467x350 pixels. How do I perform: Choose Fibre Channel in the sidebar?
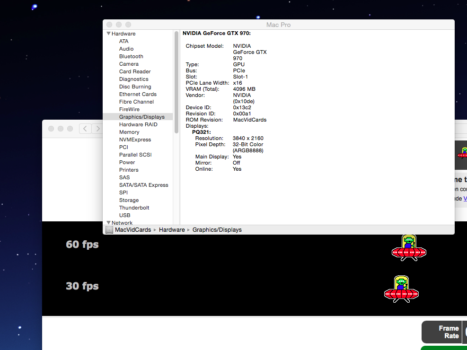(136, 102)
